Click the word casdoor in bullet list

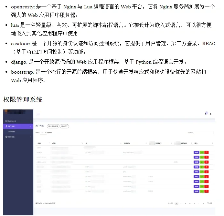click(20, 44)
